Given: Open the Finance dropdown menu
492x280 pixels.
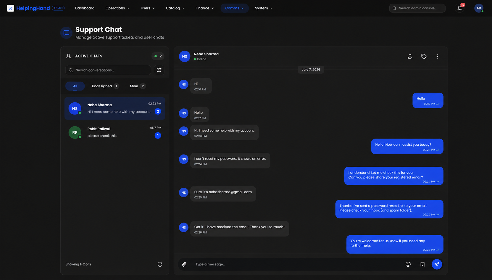Looking at the screenshot, I should coord(204,8).
